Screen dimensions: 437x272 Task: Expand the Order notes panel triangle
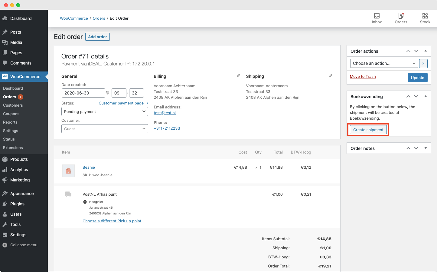pos(426,148)
